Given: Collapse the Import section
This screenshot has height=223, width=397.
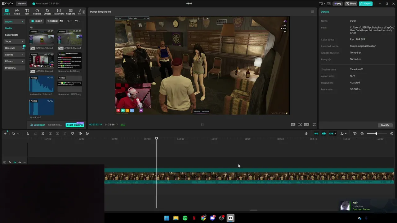Looking at the screenshot, I should click(x=14, y=22).
